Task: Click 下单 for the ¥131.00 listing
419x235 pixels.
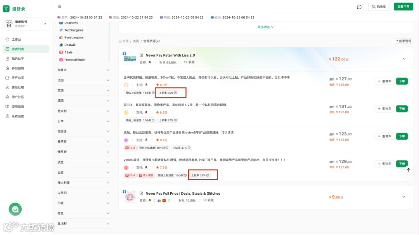Action: (x=402, y=109)
